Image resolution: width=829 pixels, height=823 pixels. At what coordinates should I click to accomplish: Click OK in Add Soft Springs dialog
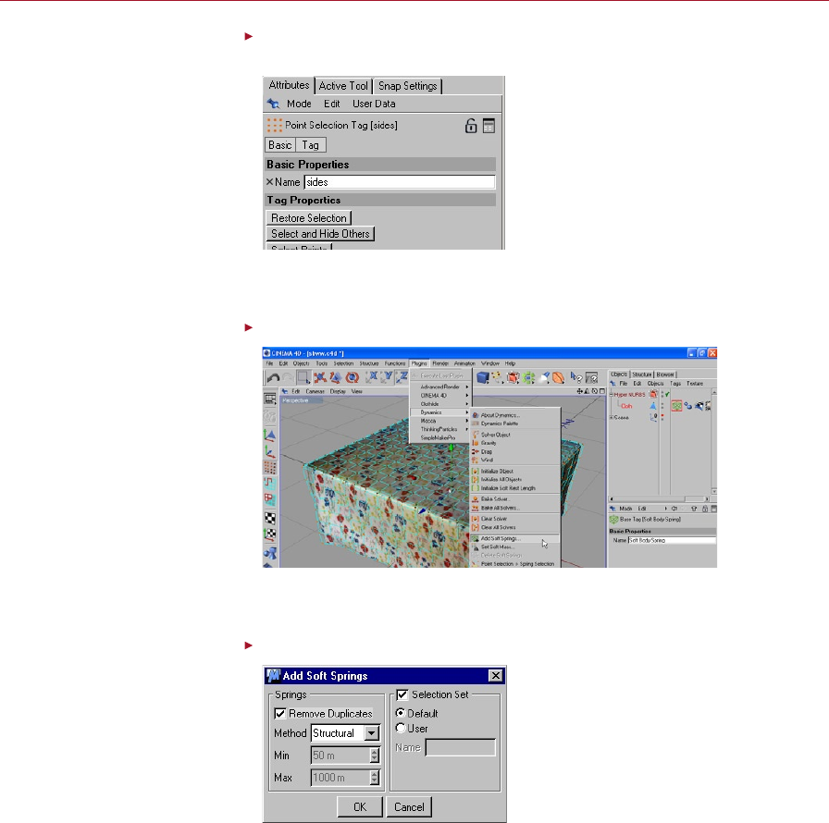point(360,806)
